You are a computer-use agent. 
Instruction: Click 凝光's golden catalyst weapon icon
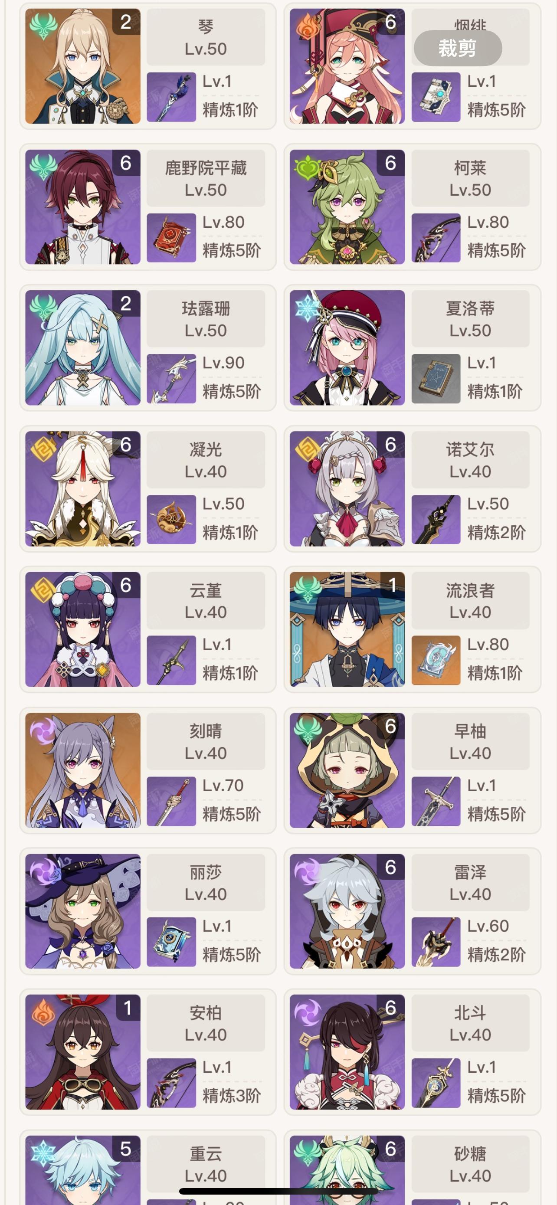click(x=171, y=519)
